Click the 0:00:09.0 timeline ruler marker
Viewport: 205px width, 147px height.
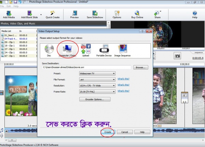tap(185, 64)
